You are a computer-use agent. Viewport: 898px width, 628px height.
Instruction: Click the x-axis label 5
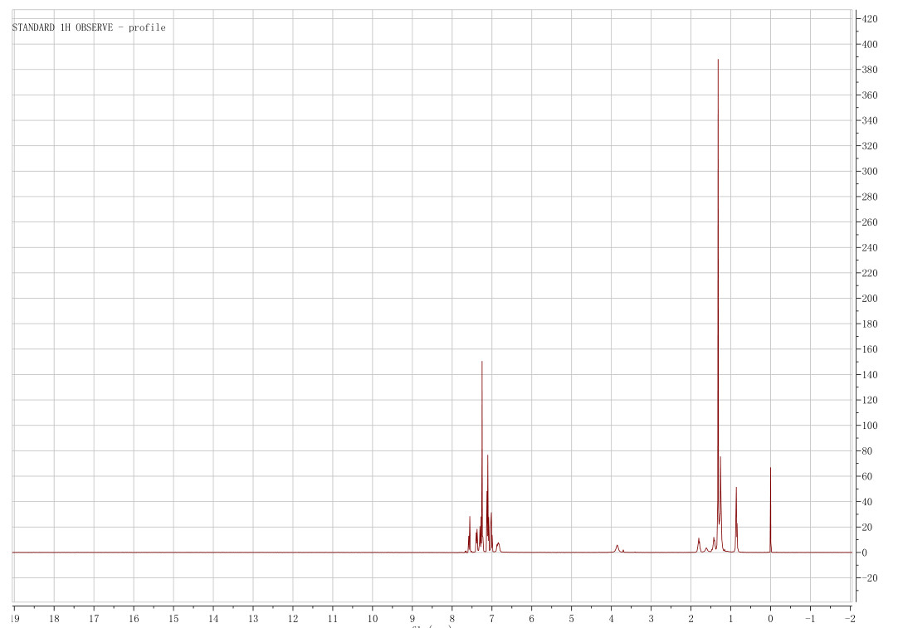[572, 618]
